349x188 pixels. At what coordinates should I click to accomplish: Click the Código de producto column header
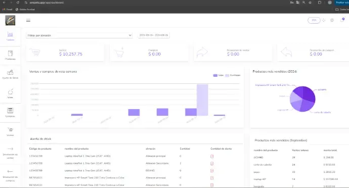click(x=40, y=149)
